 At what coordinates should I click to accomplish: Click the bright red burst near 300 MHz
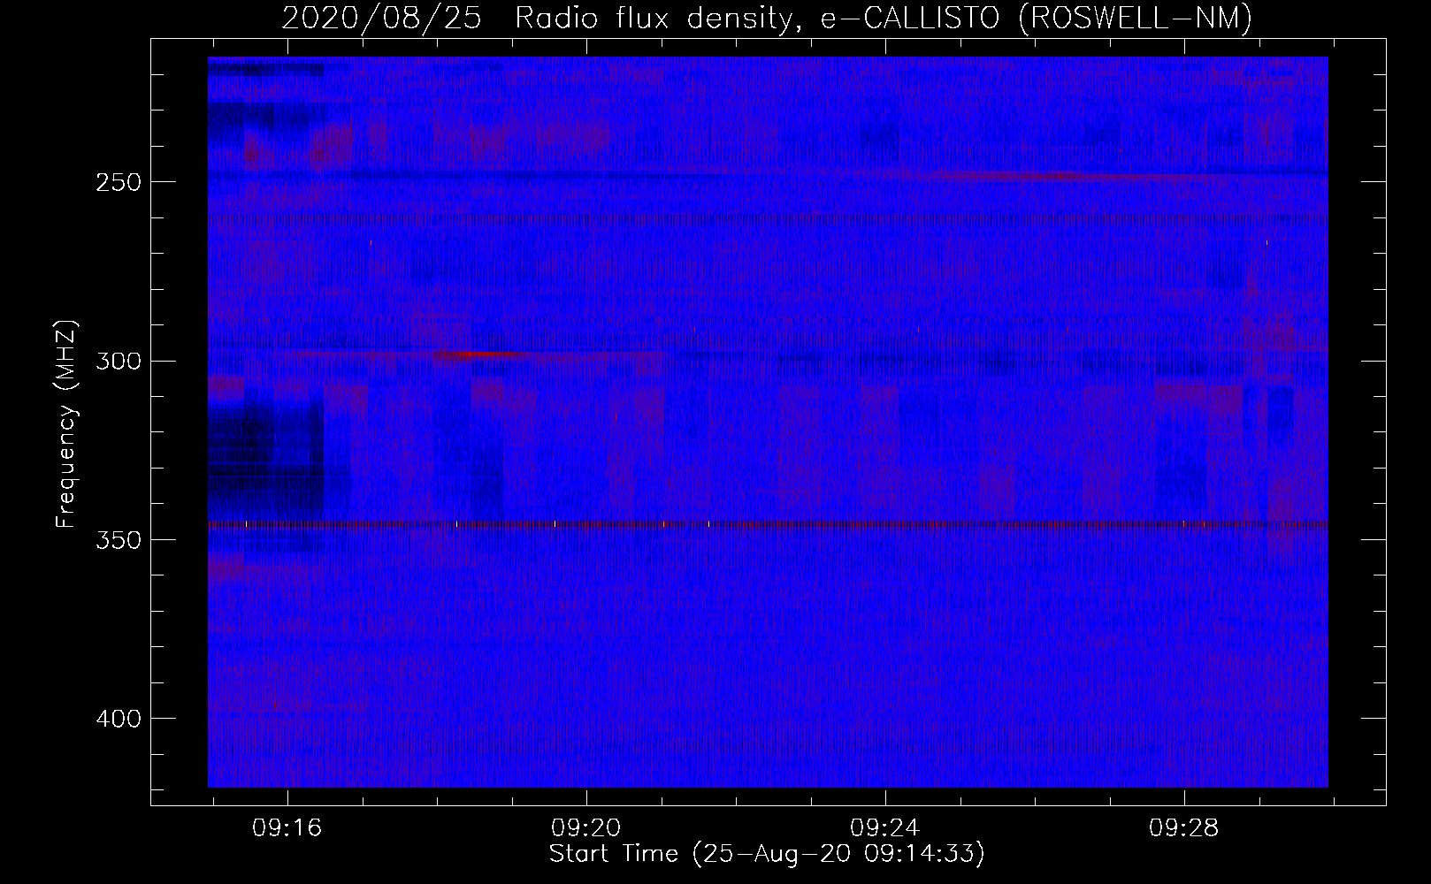pos(482,354)
